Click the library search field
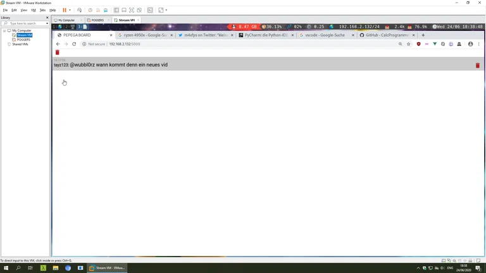The width and height of the screenshot is (486, 273). (x=25, y=23)
